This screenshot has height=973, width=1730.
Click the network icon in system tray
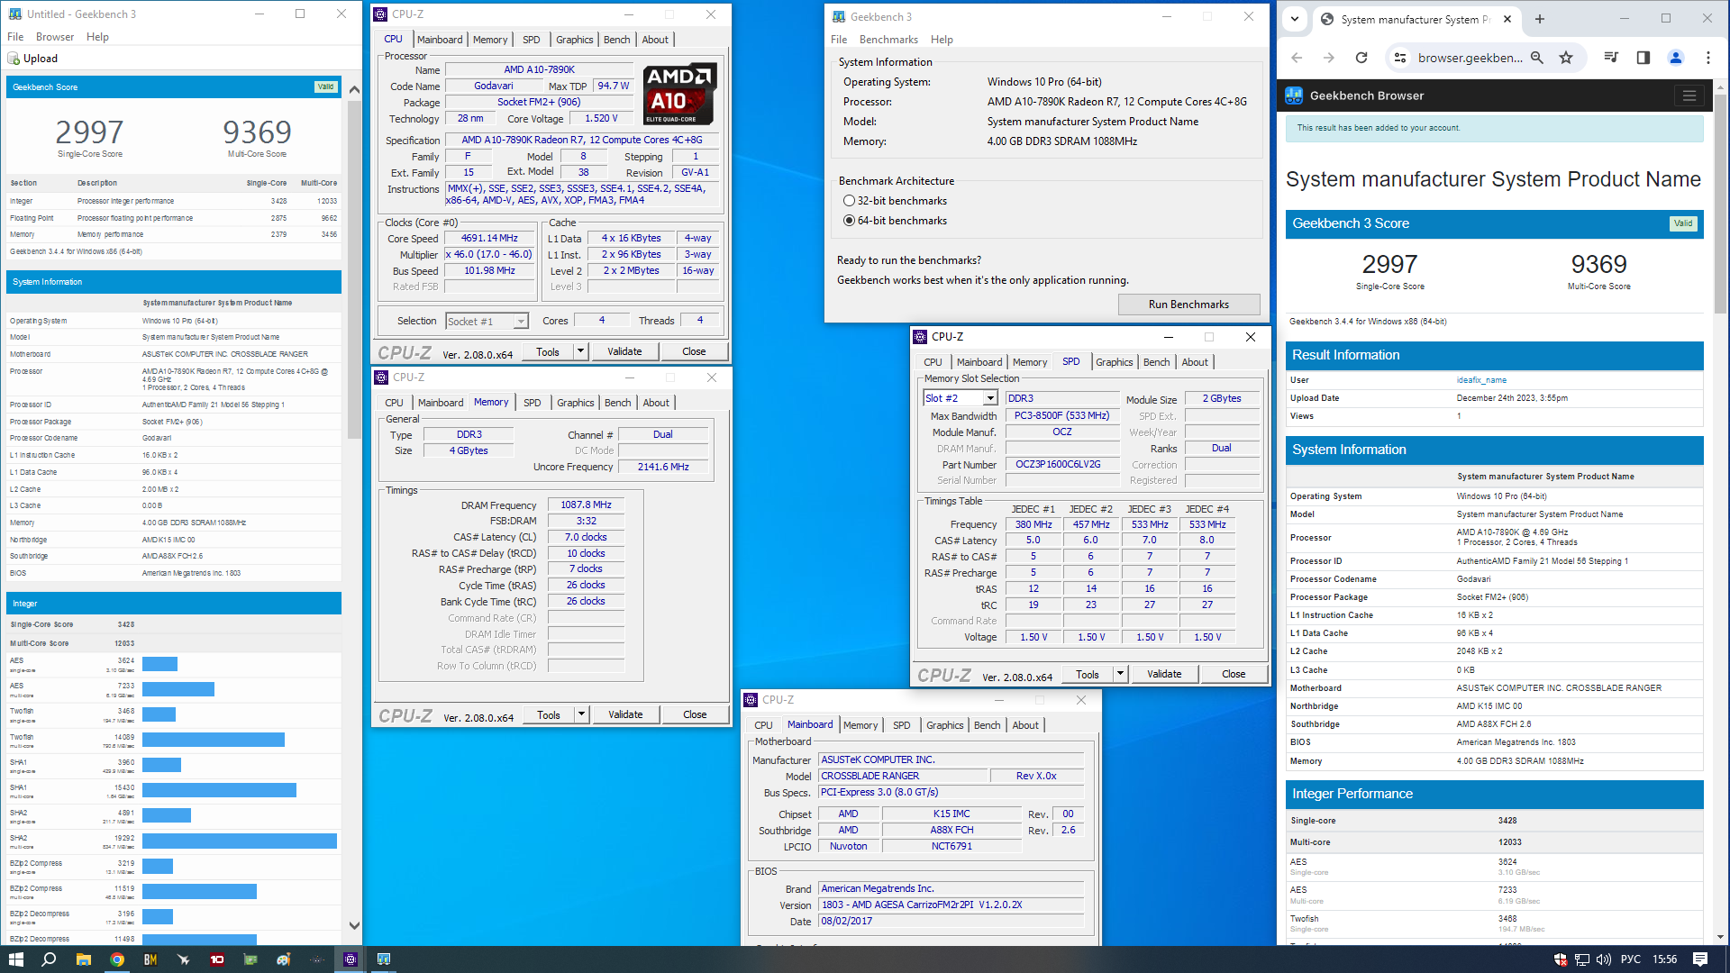pyautogui.click(x=1582, y=959)
